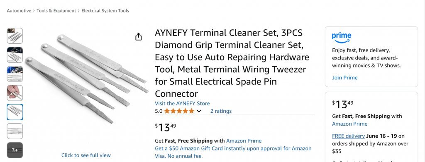The height and width of the screenshot is (162, 425).
Task: Select the highlighted fifth product thumbnail
Action: (x=15, y=112)
